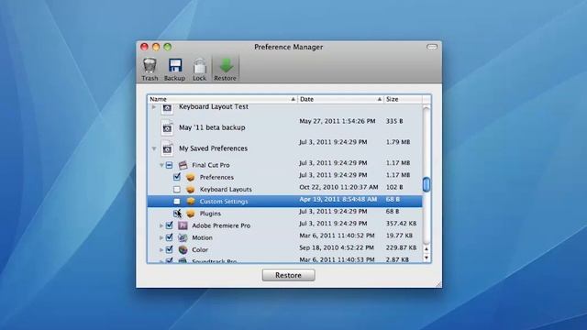This screenshot has width=587, height=330.
Task: Click the scrollbar up arrow
Action: tap(426, 248)
